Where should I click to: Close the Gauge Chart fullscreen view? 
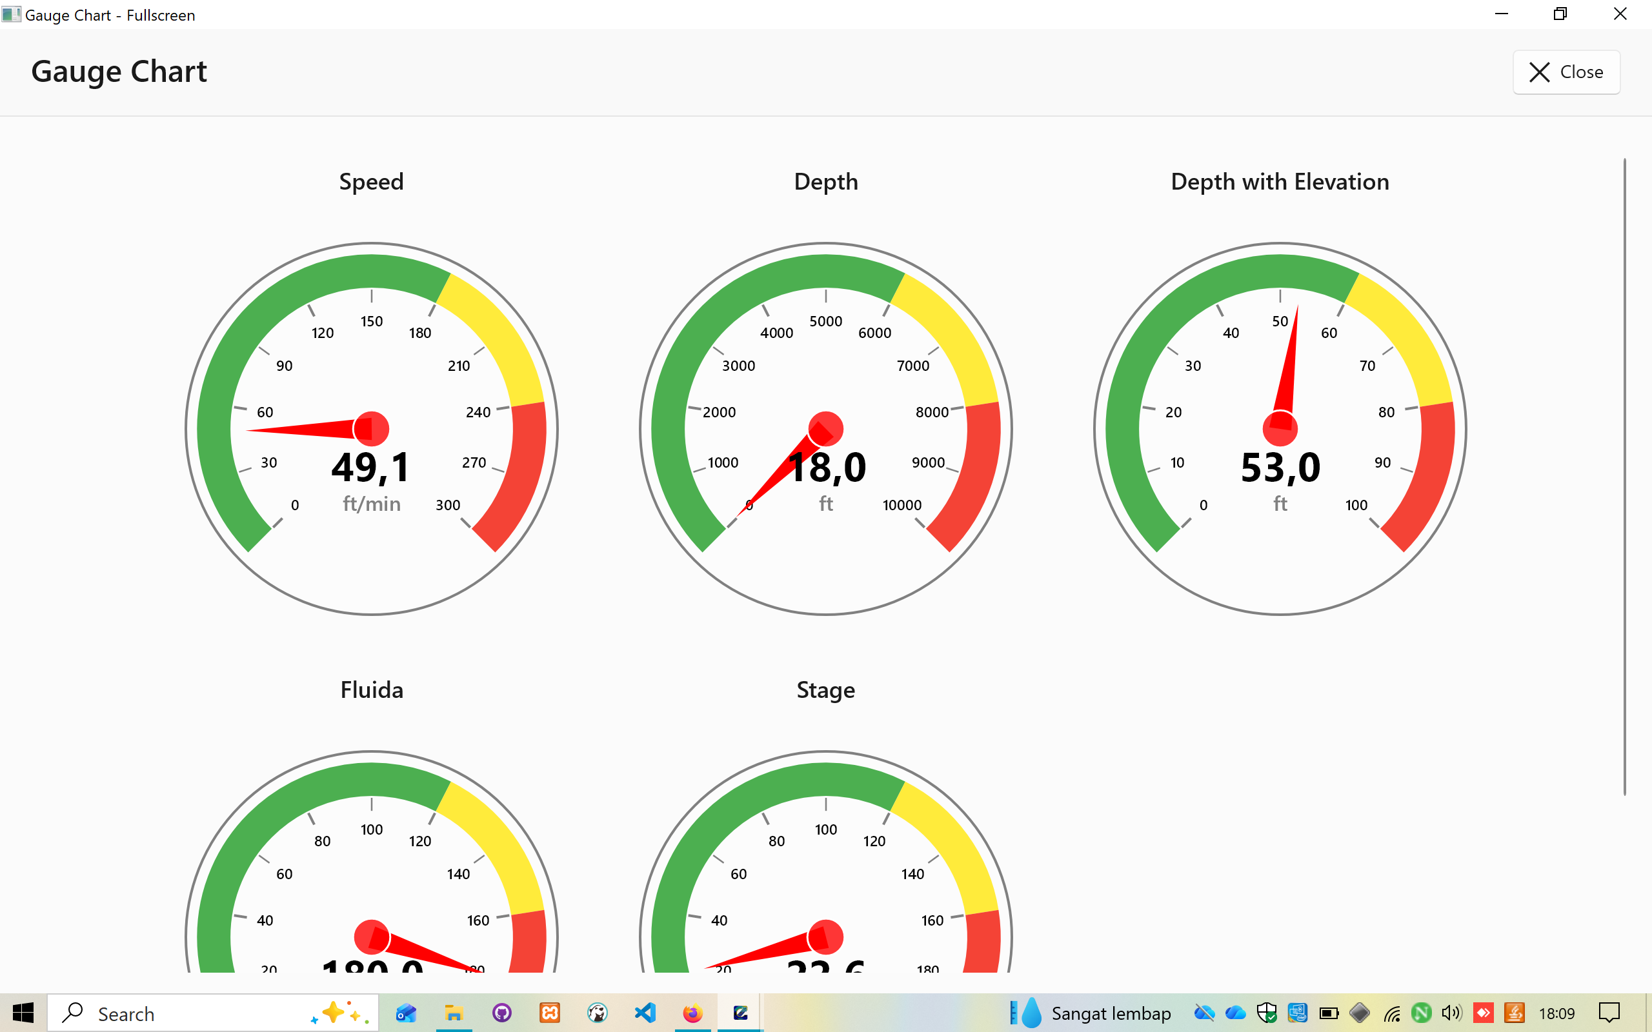click(1566, 72)
